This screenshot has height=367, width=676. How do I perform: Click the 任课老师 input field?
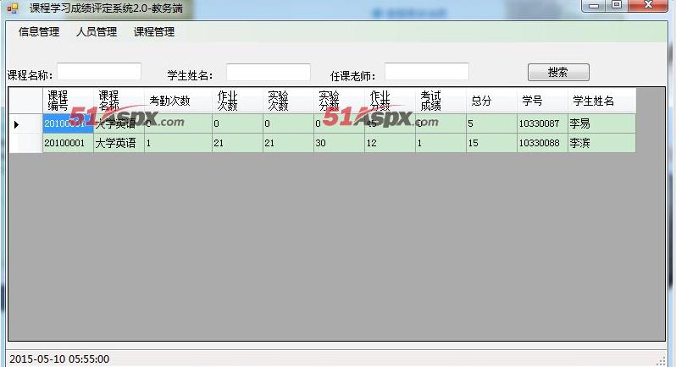pos(427,71)
